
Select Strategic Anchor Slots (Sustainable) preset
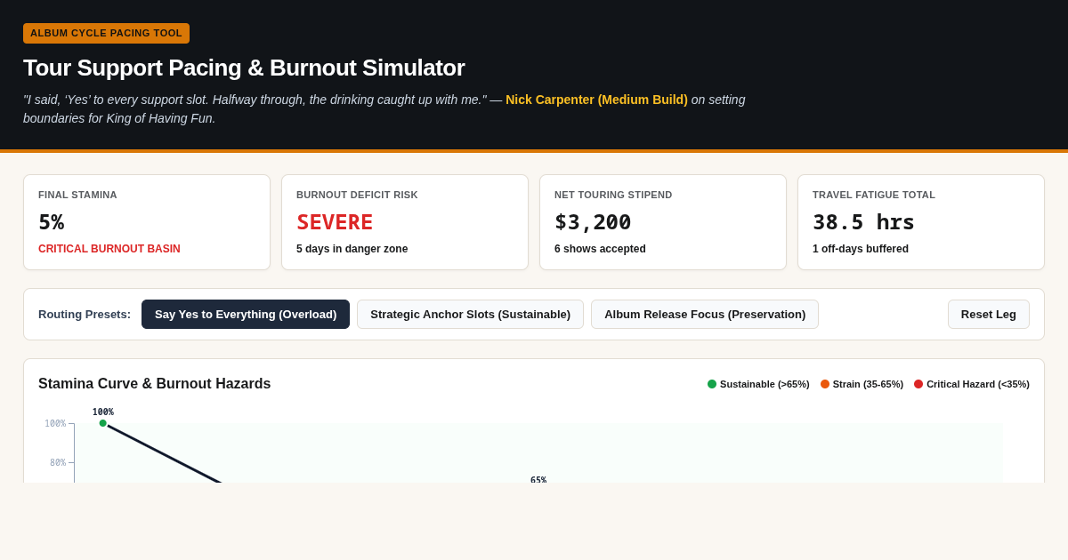point(470,314)
